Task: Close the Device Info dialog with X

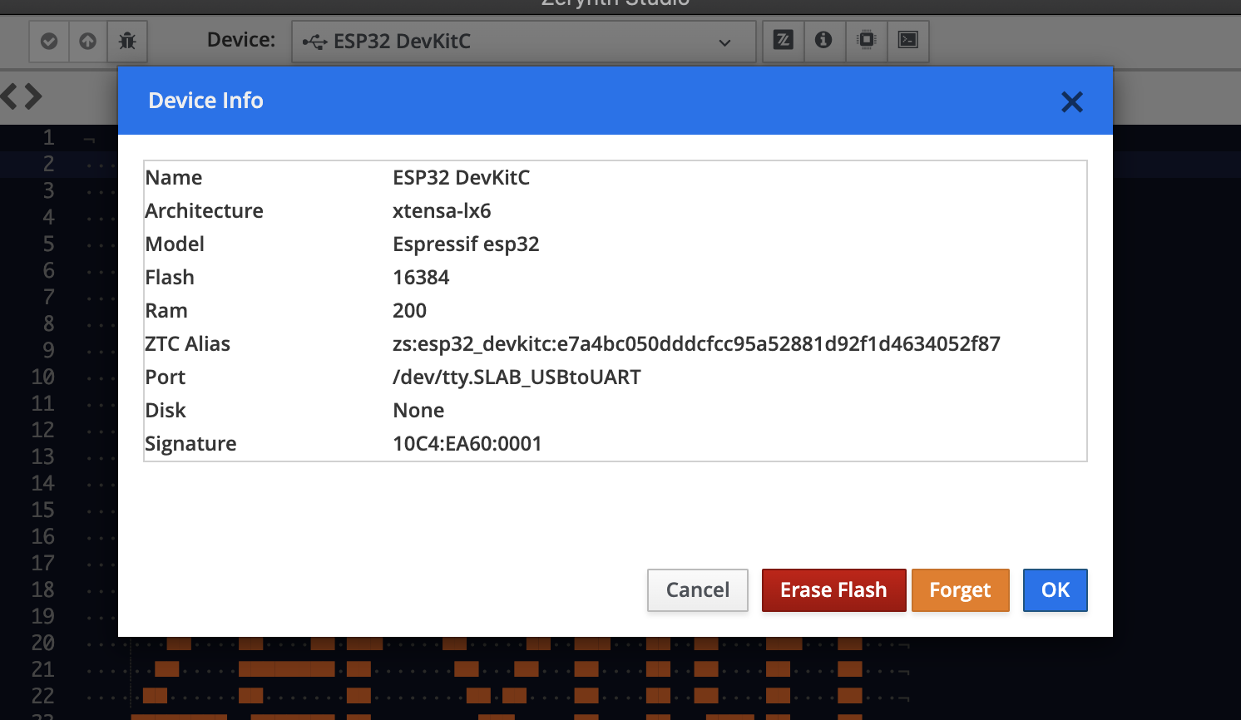Action: pos(1072,101)
